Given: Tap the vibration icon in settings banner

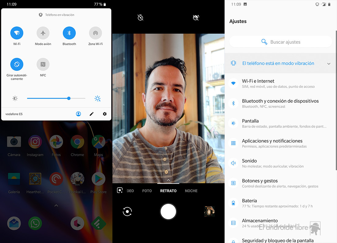Looking at the screenshot, I should (233, 63).
